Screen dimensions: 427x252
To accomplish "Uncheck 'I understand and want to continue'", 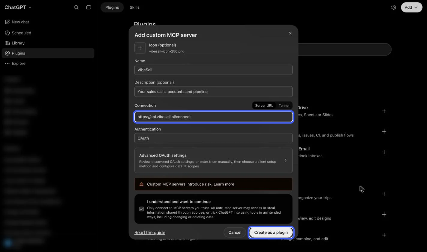I will tap(141, 209).
